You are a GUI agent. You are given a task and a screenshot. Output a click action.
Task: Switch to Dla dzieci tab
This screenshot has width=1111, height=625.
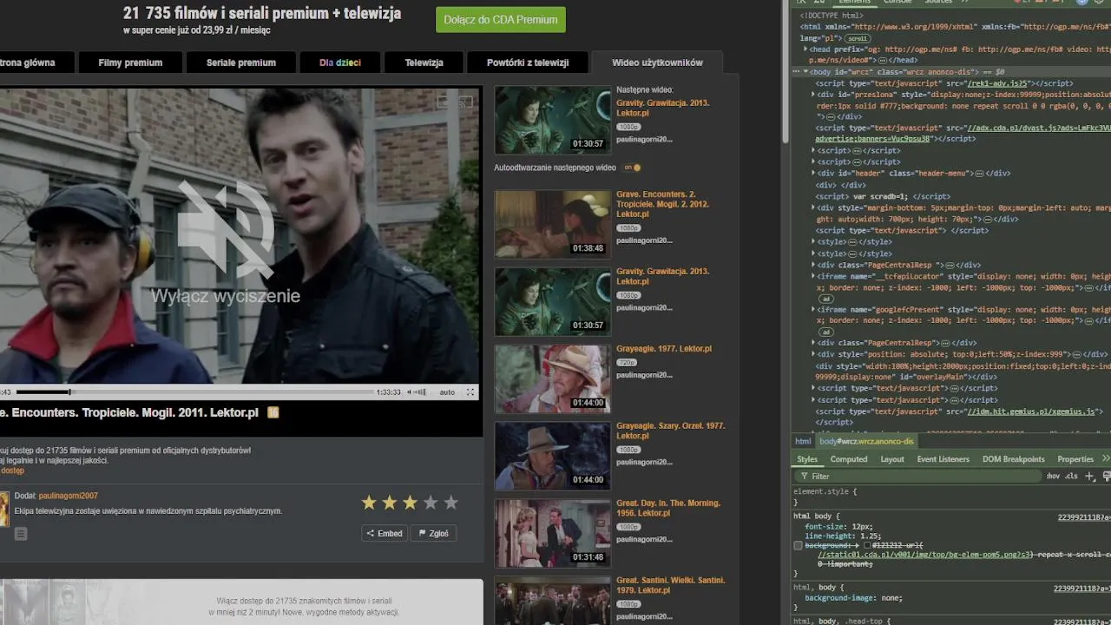[x=340, y=62]
